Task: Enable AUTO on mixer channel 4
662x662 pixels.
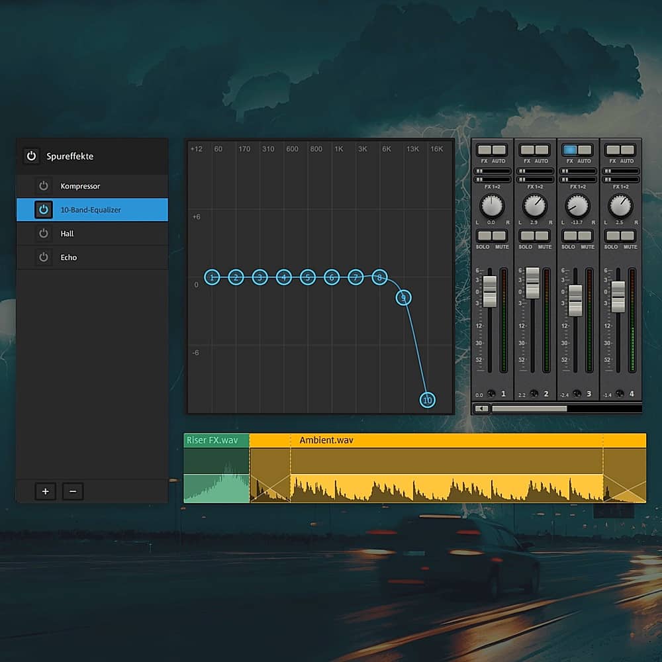Action: [628, 150]
